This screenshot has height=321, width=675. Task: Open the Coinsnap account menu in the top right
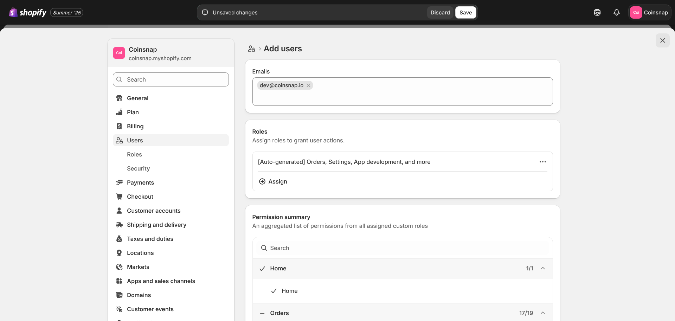tap(649, 13)
